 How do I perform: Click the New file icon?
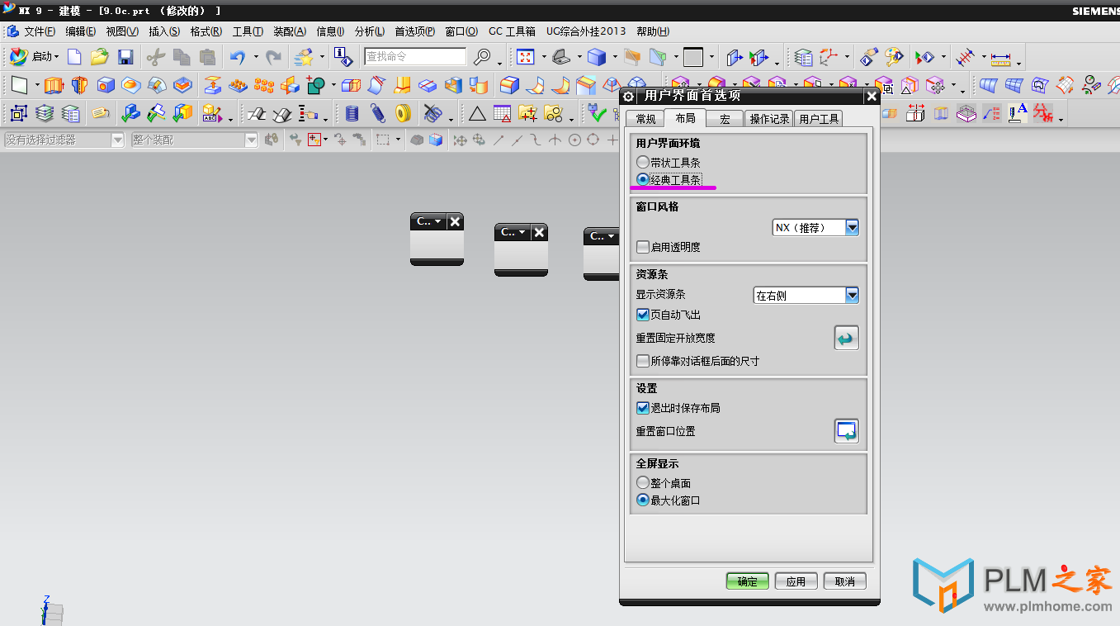pos(74,57)
